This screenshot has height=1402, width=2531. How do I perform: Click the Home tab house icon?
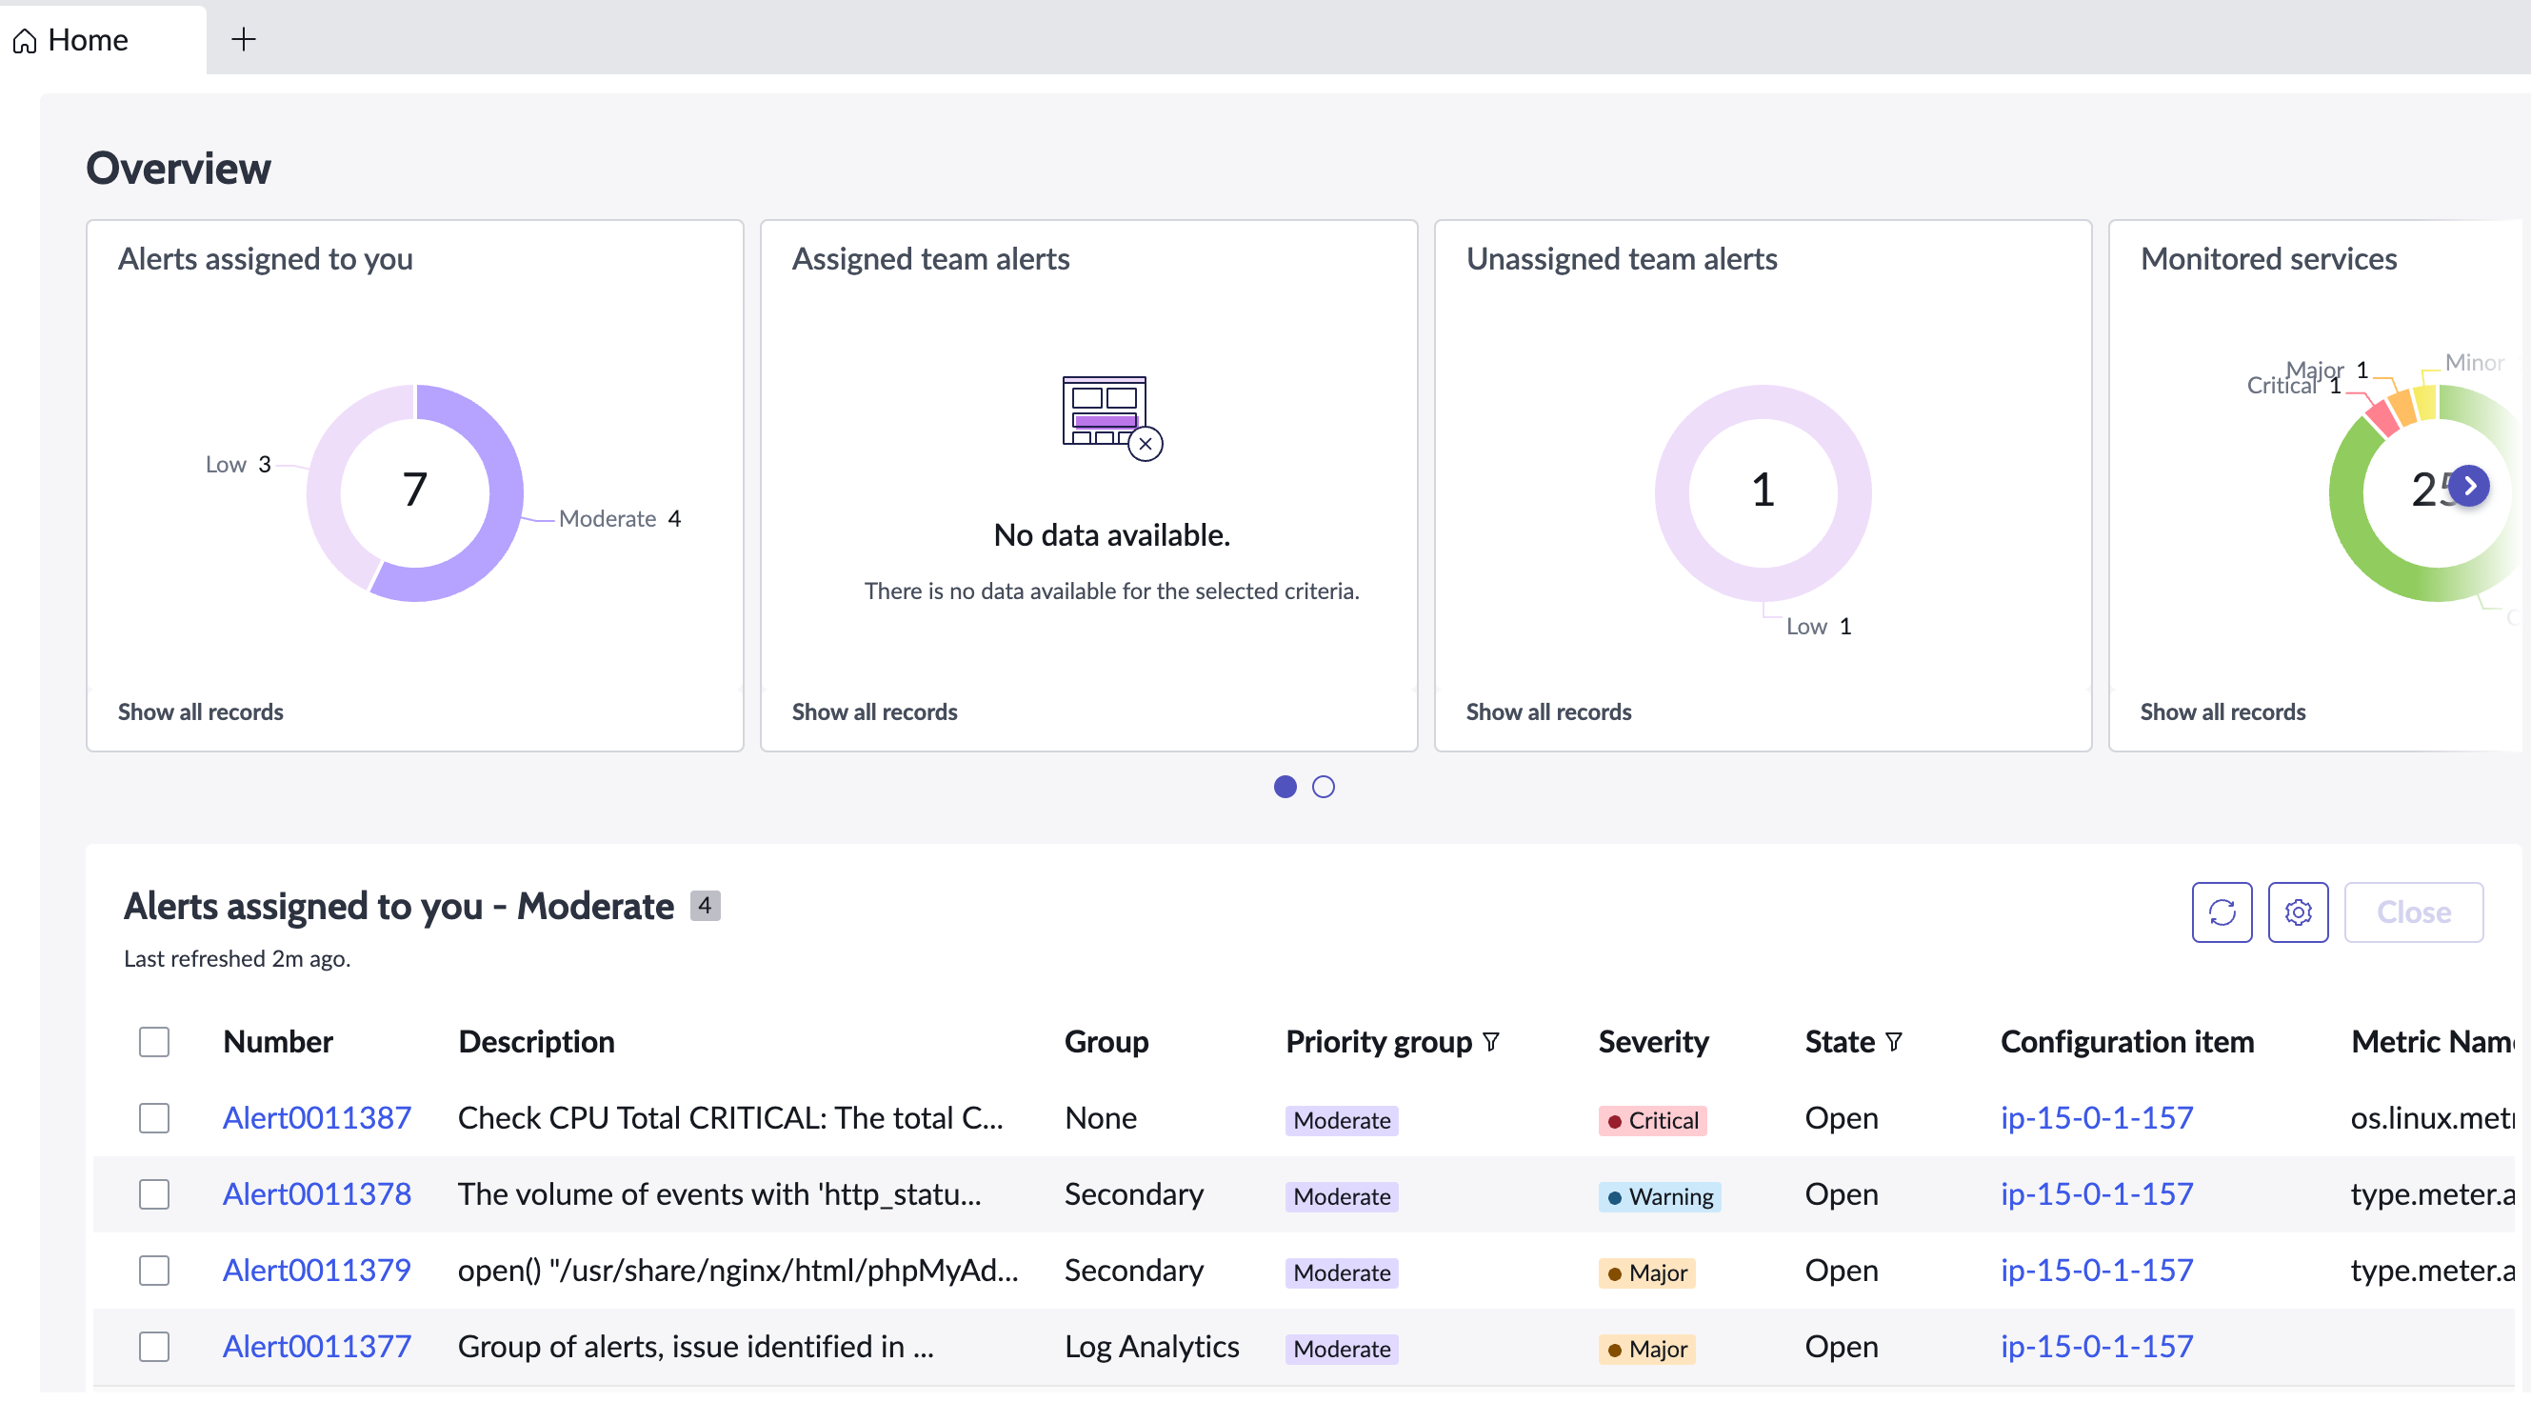25,40
